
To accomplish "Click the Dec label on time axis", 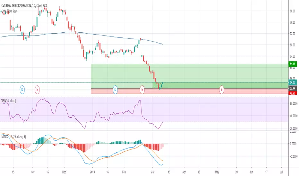I will [x=64, y=172].
